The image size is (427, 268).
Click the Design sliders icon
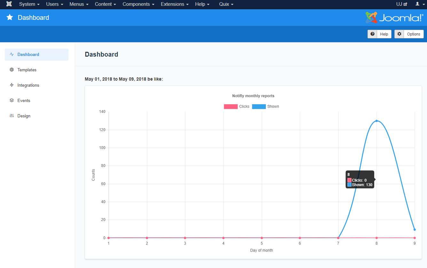[x=12, y=116]
